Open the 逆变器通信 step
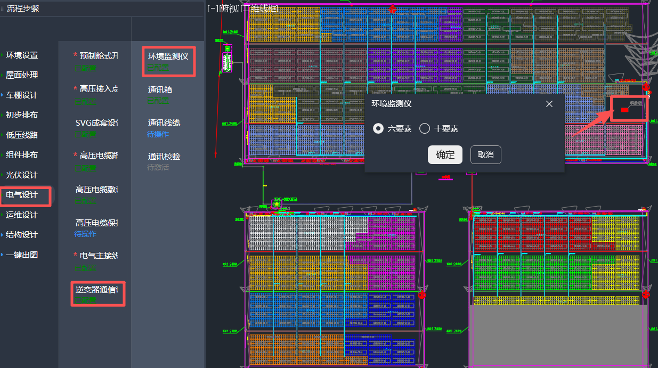 tap(96, 290)
